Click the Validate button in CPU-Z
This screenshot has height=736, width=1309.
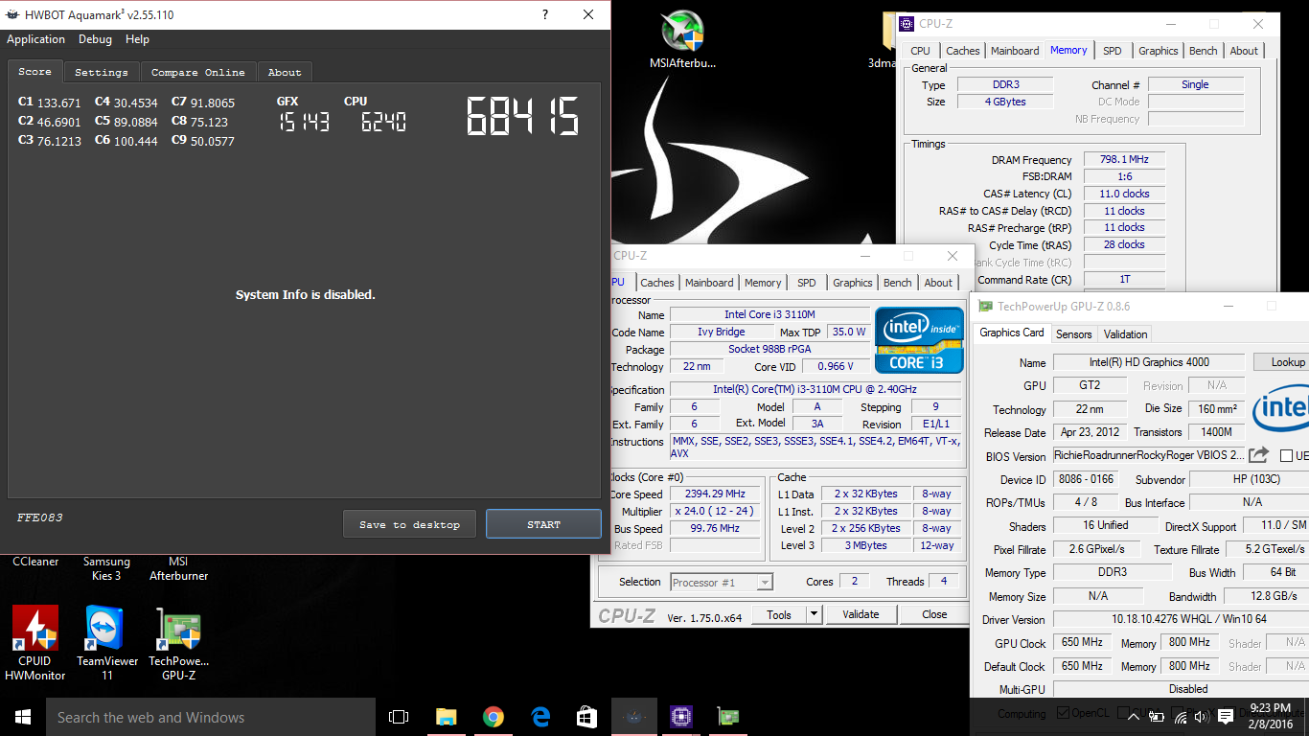click(861, 614)
